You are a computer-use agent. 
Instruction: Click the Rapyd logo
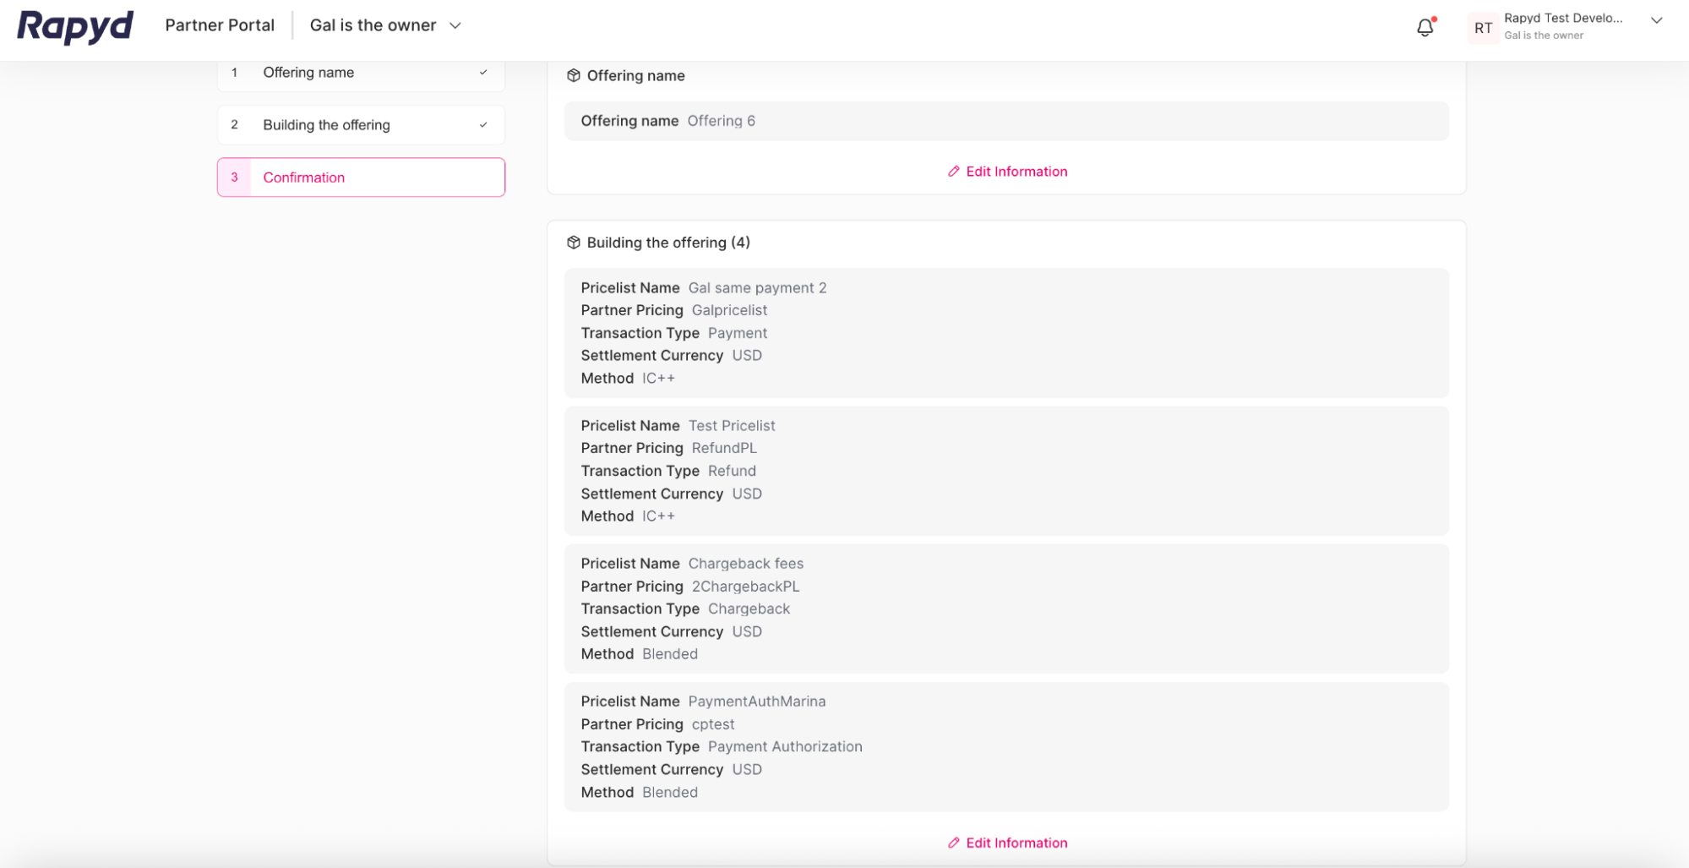tap(74, 25)
